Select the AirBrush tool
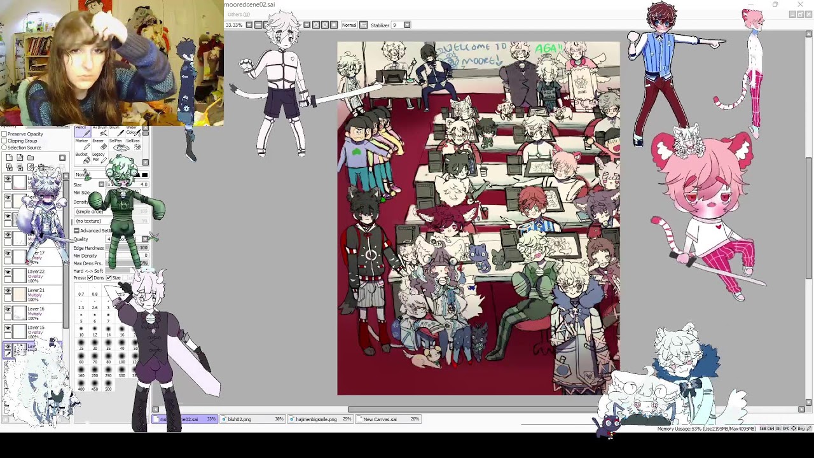The height and width of the screenshot is (458, 814). pos(100,130)
